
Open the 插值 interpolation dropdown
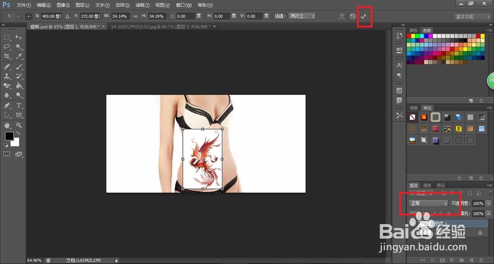302,16
